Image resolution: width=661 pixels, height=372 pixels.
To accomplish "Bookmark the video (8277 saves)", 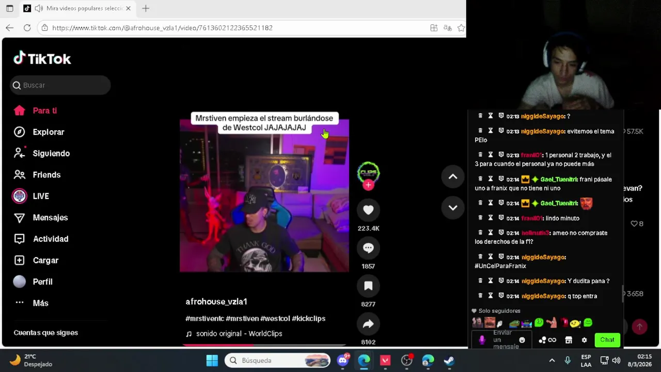I will pyautogui.click(x=368, y=286).
